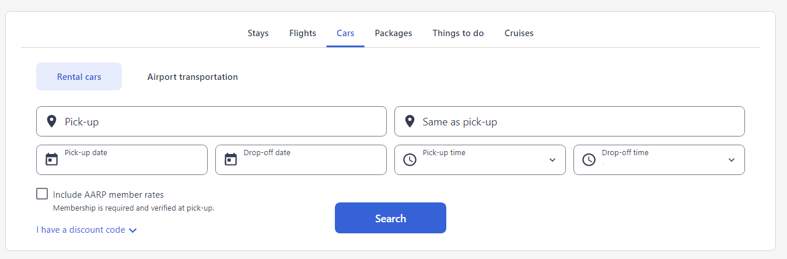Select the Airport transportation option
The width and height of the screenshot is (787, 259).
coord(193,77)
